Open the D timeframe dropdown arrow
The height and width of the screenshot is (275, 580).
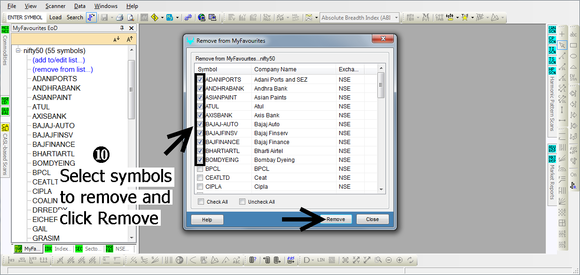pyautogui.click(x=312, y=260)
